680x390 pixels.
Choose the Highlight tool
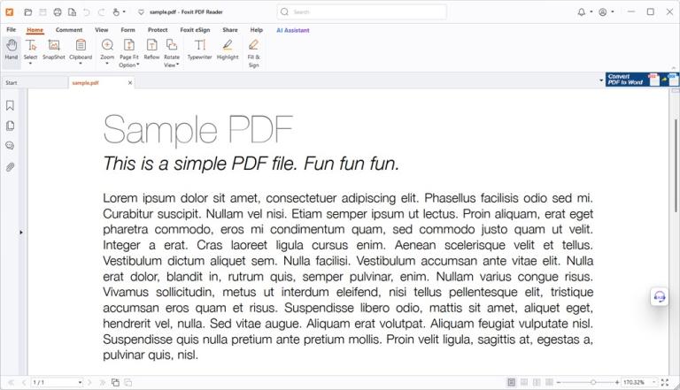click(x=228, y=49)
